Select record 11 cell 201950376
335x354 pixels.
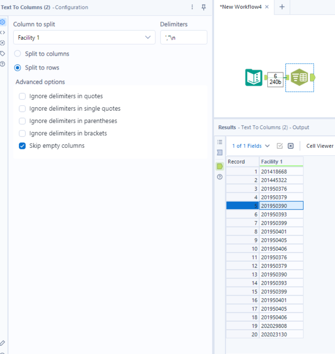click(x=281, y=257)
